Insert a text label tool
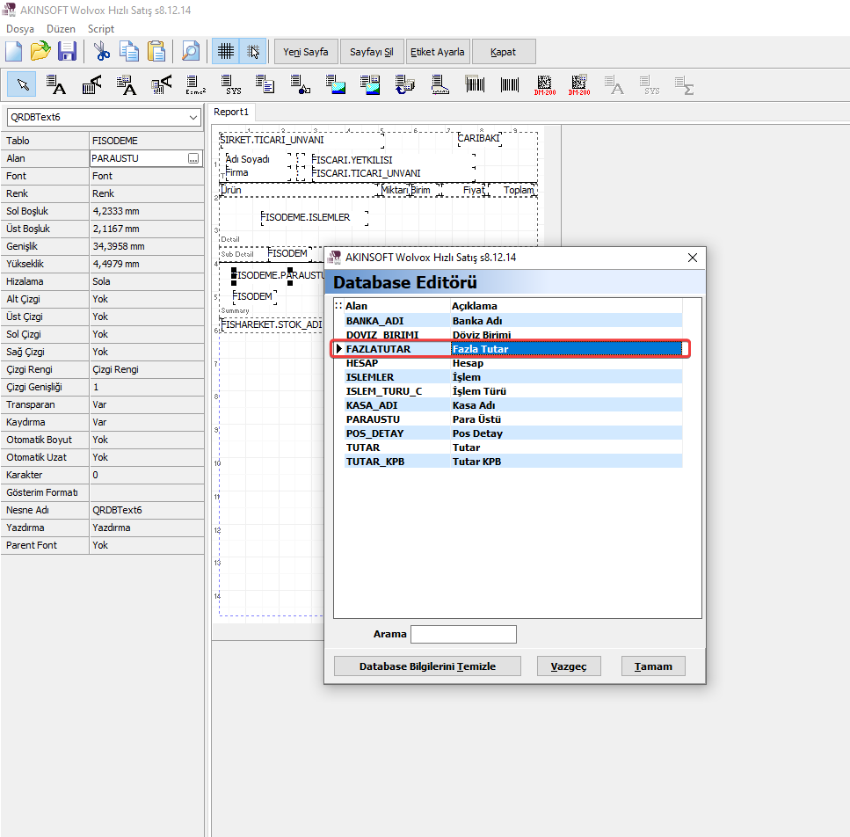The image size is (850, 837). (x=56, y=84)
